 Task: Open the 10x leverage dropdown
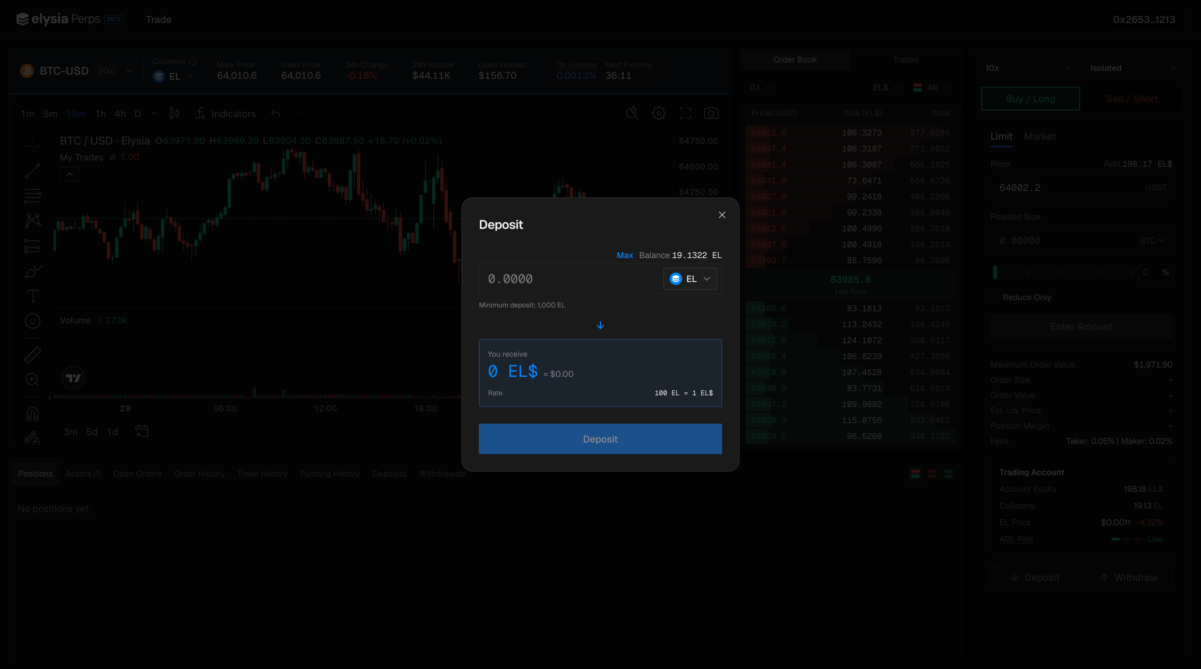(x=1028, y=68)
